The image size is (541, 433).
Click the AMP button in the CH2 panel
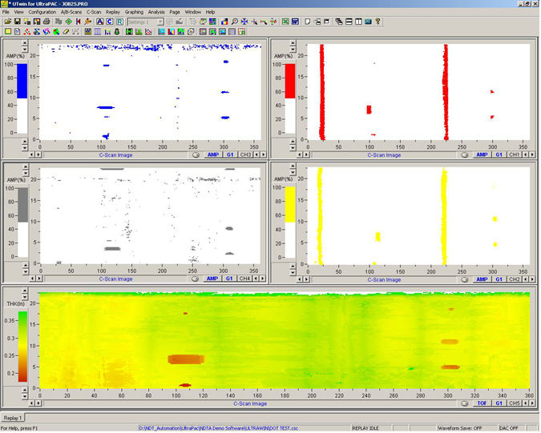tap(482, 279)
